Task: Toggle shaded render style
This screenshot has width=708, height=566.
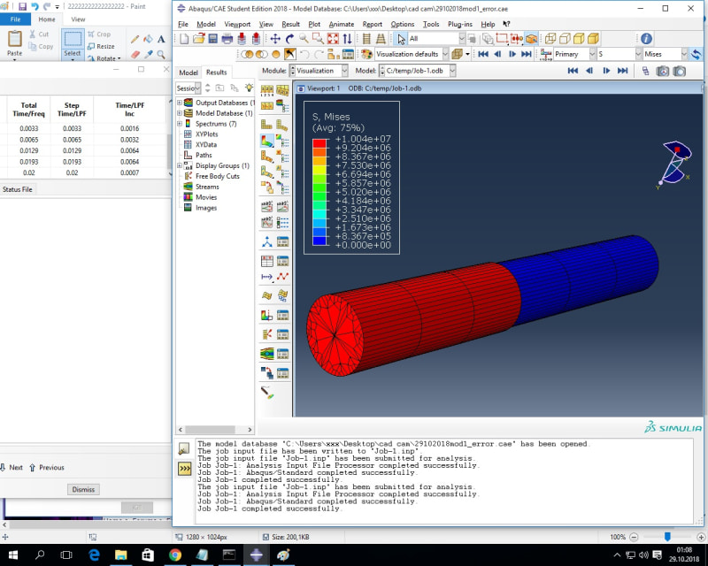Action: click(593, 39)
